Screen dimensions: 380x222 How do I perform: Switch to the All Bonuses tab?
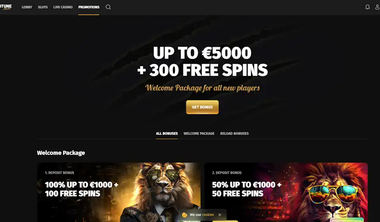click(x=167, y=133)
